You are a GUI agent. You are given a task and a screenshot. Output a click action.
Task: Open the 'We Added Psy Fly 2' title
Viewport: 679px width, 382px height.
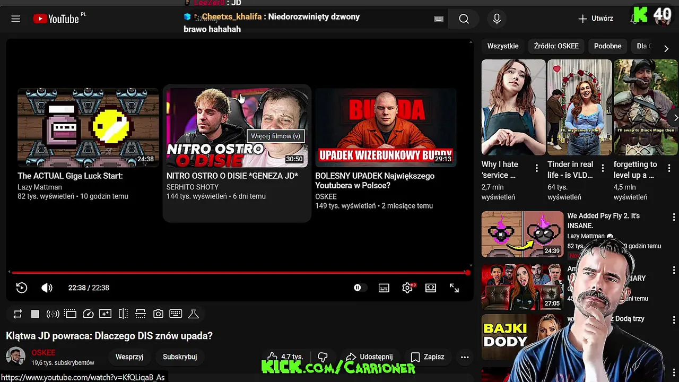pyautogui.click(x=604, y=221)
